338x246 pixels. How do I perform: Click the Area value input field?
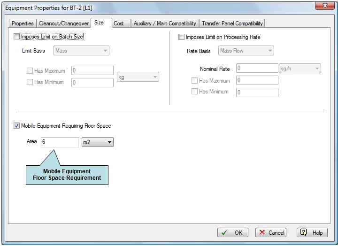pos(60,142)
